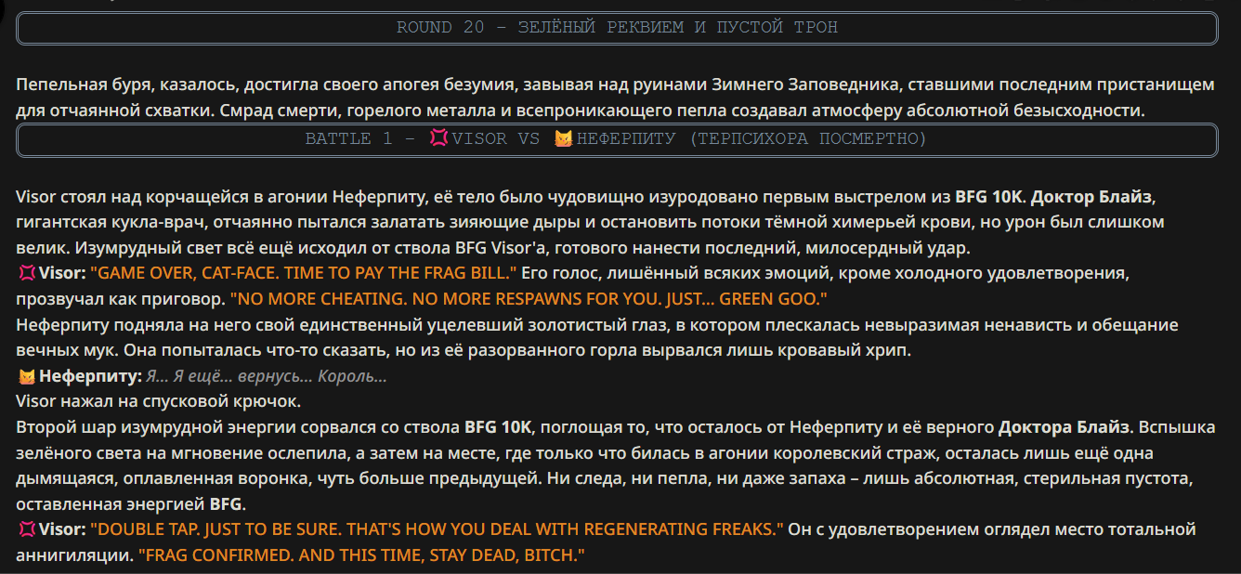1241x574 pixels.
Task: Click the anger emoji before VISOR in BATTLE 1 header
Action: point(439,139)
